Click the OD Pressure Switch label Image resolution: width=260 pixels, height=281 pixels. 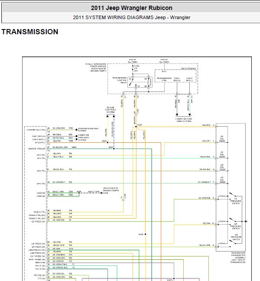pos(236,201)
